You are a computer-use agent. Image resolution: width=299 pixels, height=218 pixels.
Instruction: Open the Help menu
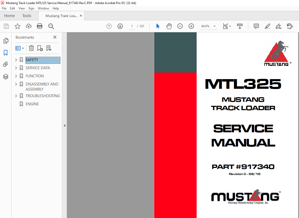point(56,8)
